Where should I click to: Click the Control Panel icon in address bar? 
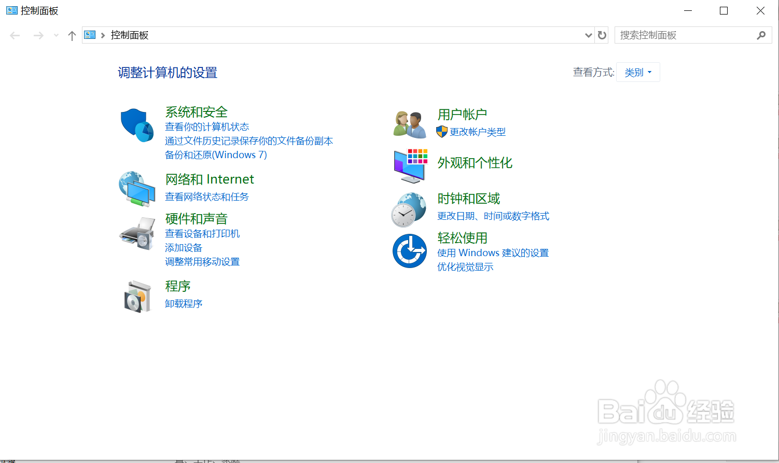(x=89, y=35)
